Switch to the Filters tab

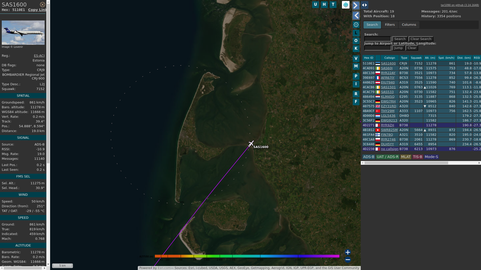point(390,25)
